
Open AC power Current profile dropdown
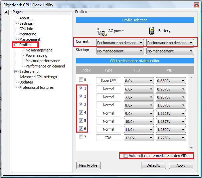click(120, 43)
